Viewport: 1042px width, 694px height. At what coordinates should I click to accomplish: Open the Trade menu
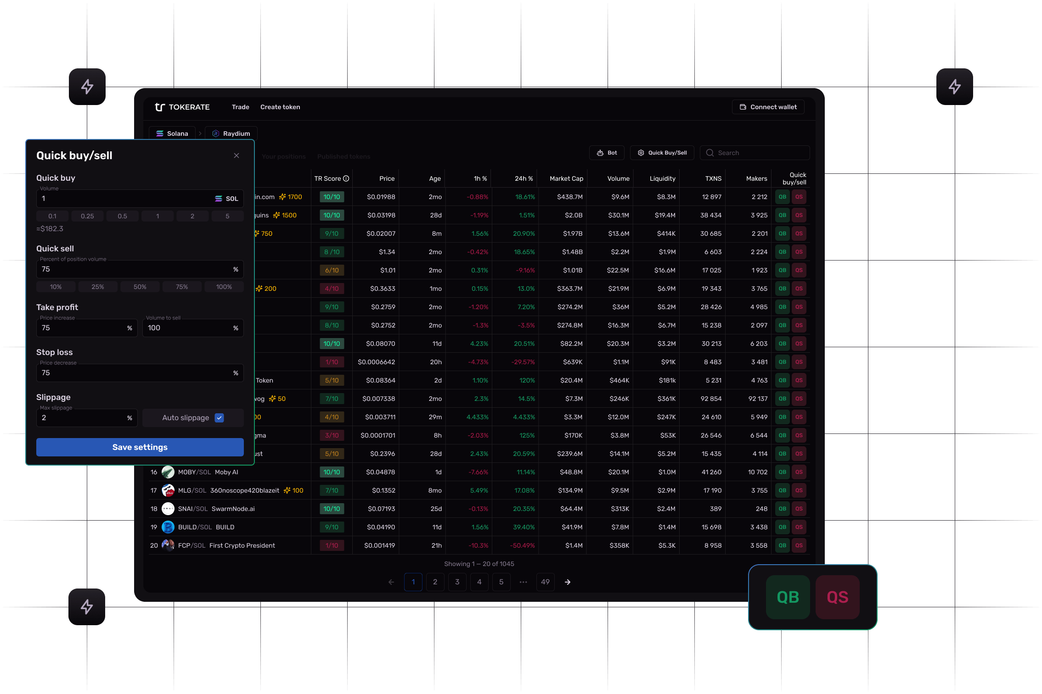pyautogui.click(x=241, y=107)
